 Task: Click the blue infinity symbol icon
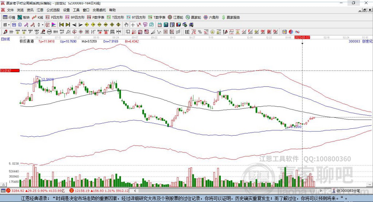(x=297, y=32)
